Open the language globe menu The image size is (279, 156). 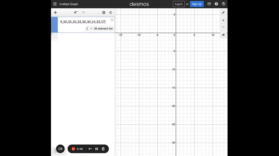click(x=224, y=4)
